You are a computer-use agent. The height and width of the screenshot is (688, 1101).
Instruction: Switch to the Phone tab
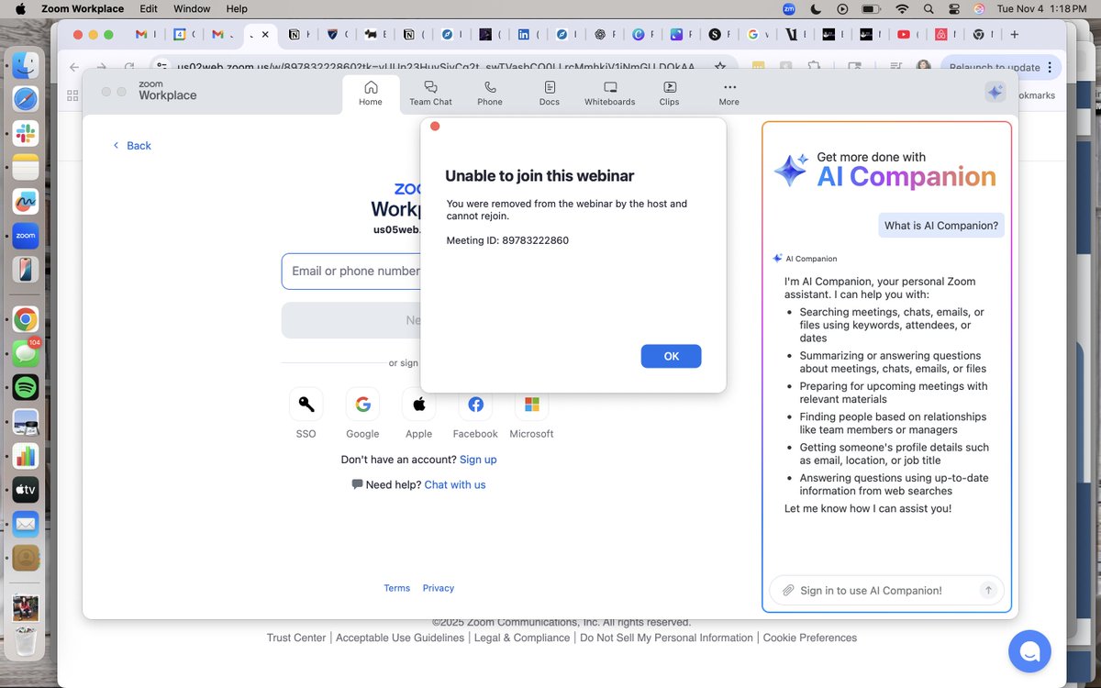click(490, 94)
